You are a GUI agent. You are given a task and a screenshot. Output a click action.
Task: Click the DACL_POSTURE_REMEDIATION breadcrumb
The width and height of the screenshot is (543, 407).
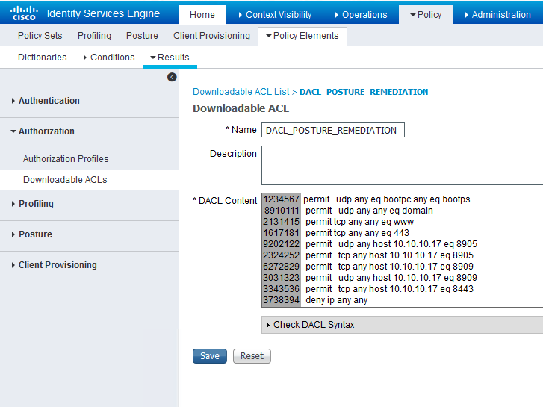tap(364, 92)
